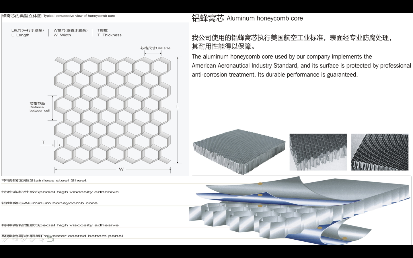Click 'Polyester coated bottom panel' label
The height and width of the screenshot is (258, 413).
coord(82,236)
